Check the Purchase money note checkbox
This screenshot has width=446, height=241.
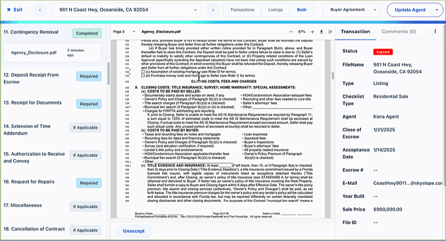click(143, 76)
